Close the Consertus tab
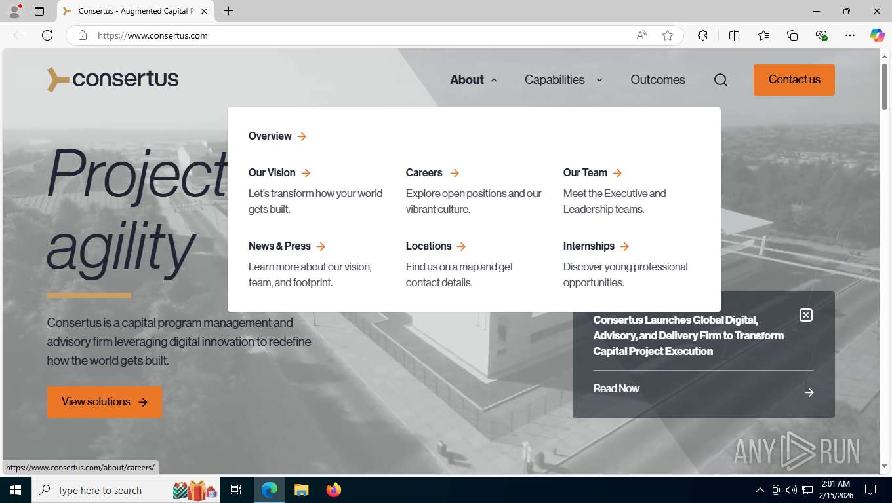 [x=204, y=11]
